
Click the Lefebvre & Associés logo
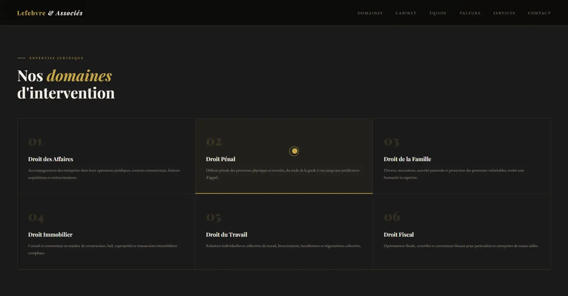(x=50, y=13)
